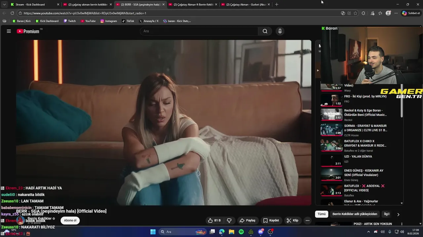
Task: Open TikTok bookmark
Action: (x=128, y=21)
